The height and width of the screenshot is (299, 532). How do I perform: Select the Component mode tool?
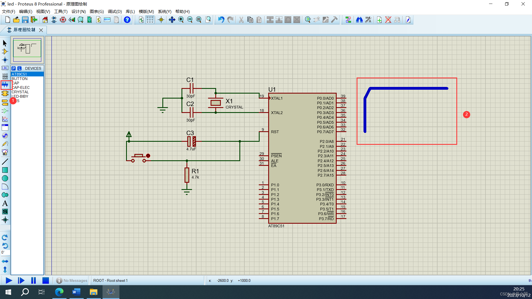click(5, 51)
